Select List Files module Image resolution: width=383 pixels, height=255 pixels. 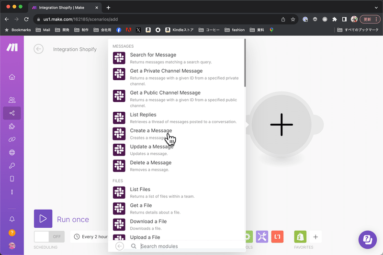(x=176, y=192)
